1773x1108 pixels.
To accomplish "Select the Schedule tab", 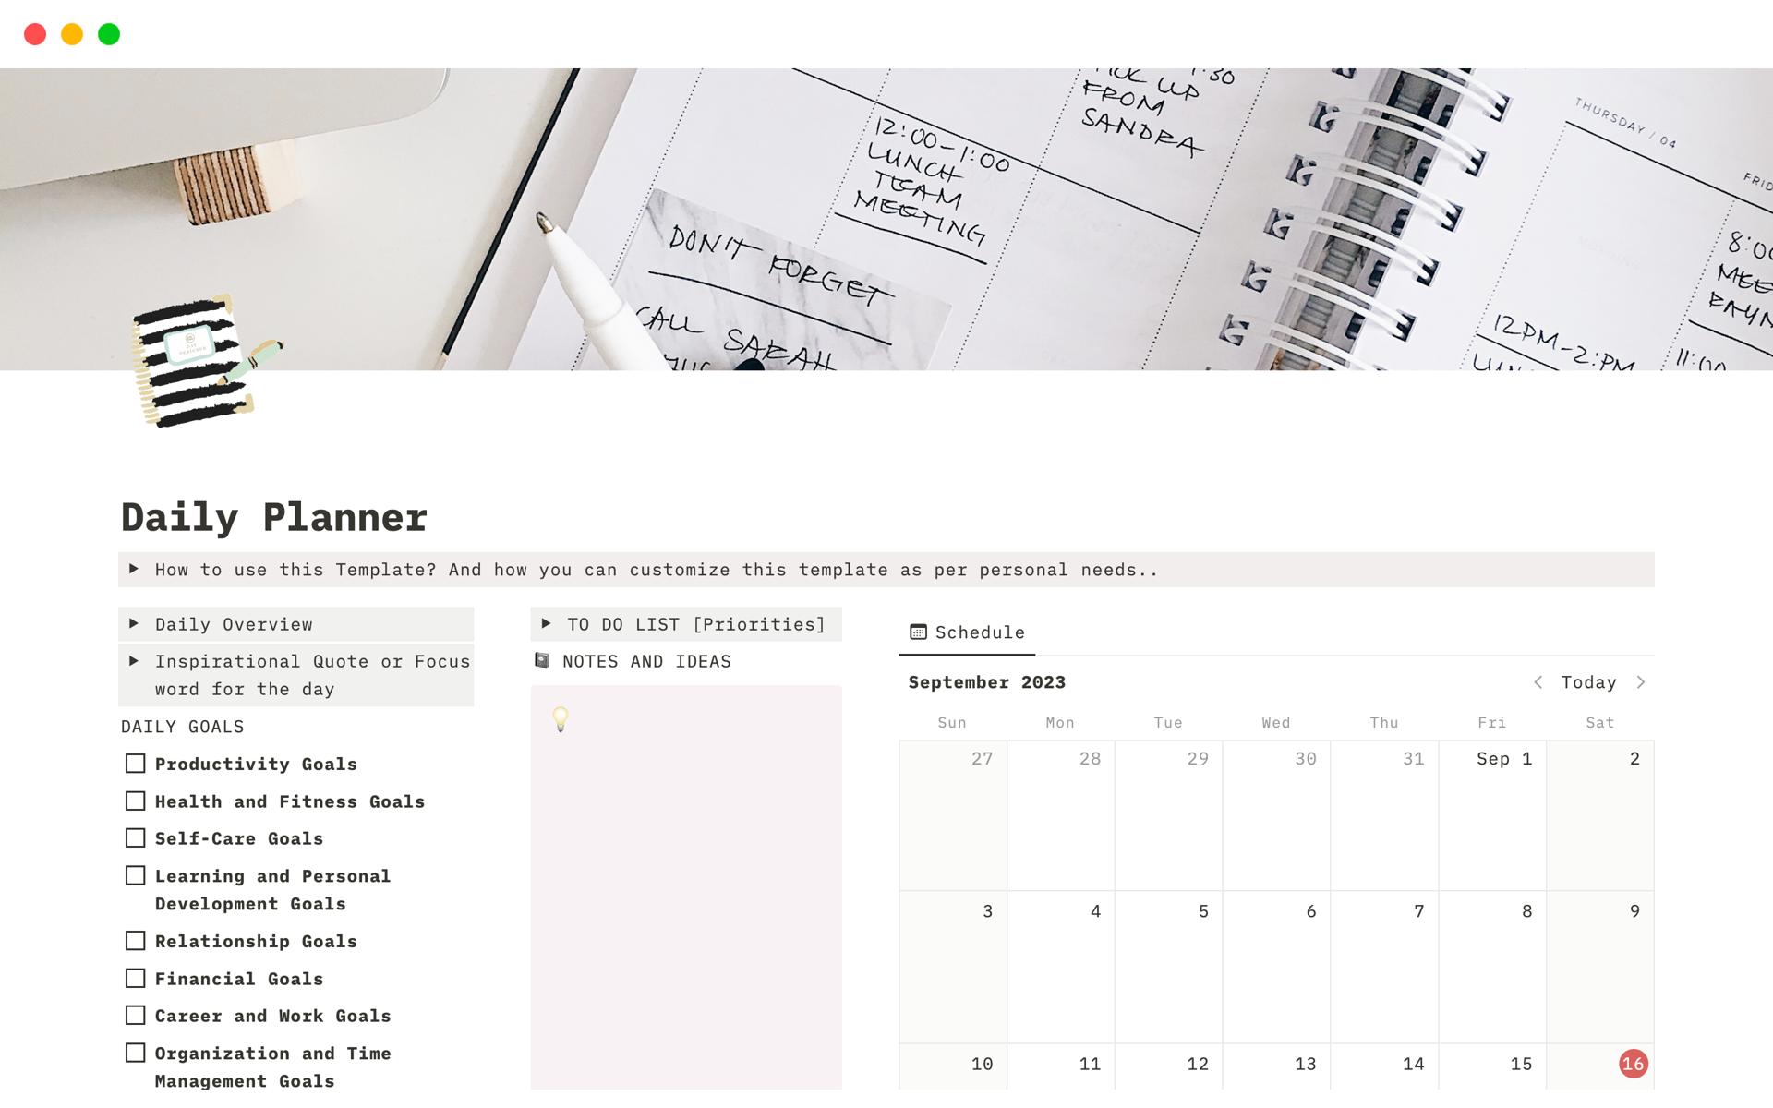I will click(966, 631).
